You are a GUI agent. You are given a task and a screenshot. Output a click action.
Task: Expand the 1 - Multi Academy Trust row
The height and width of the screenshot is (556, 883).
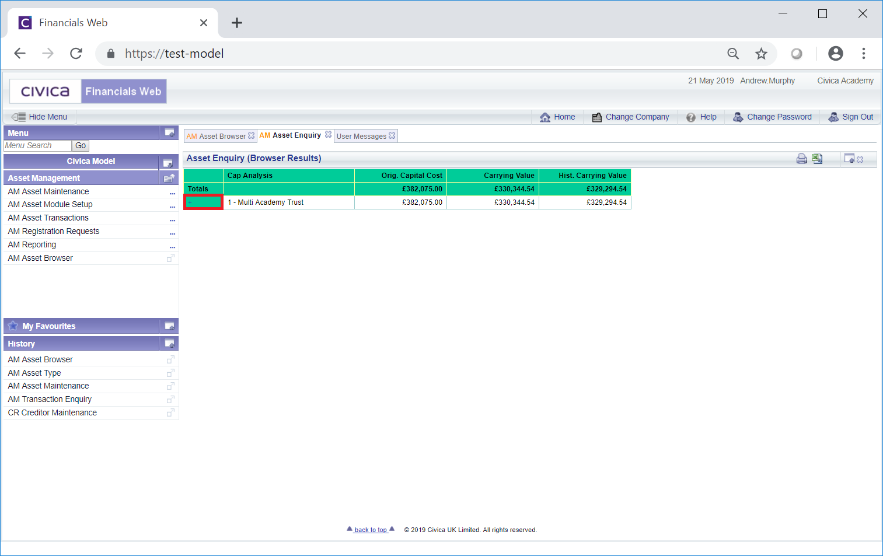[190, 202]
